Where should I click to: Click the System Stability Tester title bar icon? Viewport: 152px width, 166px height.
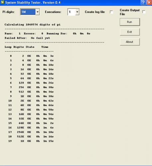pyautogui.click(x=2, y=2)
